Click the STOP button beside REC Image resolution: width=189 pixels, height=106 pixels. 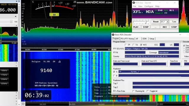174,27
